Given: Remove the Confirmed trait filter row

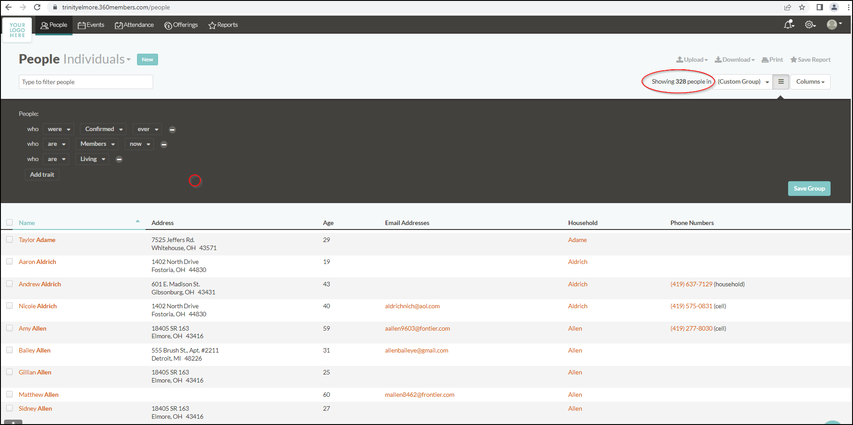Looking at the screenshot, I should pyautogui.click(x=172, y=129).
